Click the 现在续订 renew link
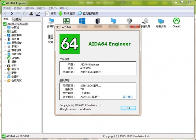 [128, 97]
